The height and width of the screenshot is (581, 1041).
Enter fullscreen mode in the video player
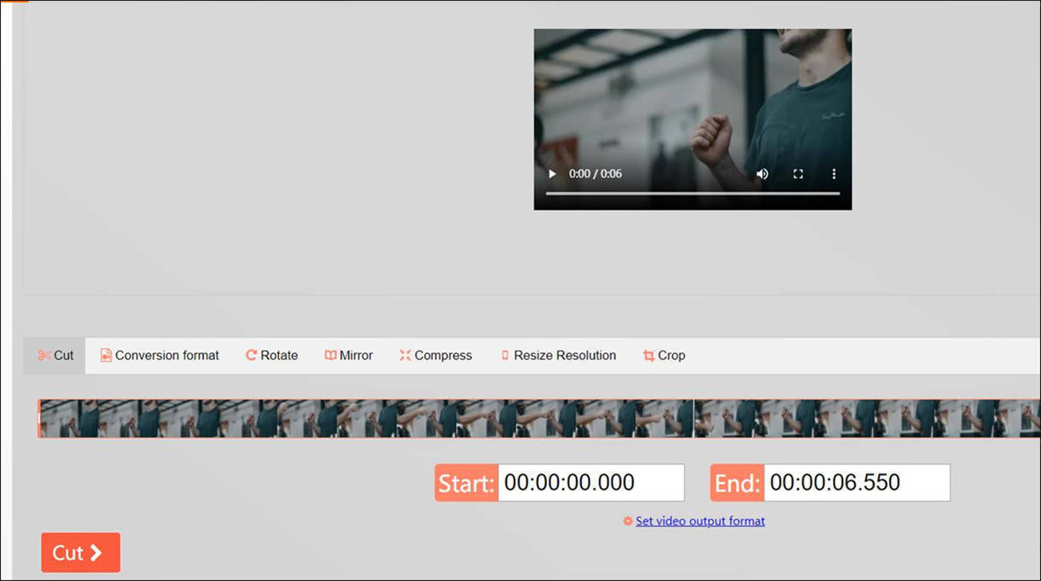tap(798, 174)
